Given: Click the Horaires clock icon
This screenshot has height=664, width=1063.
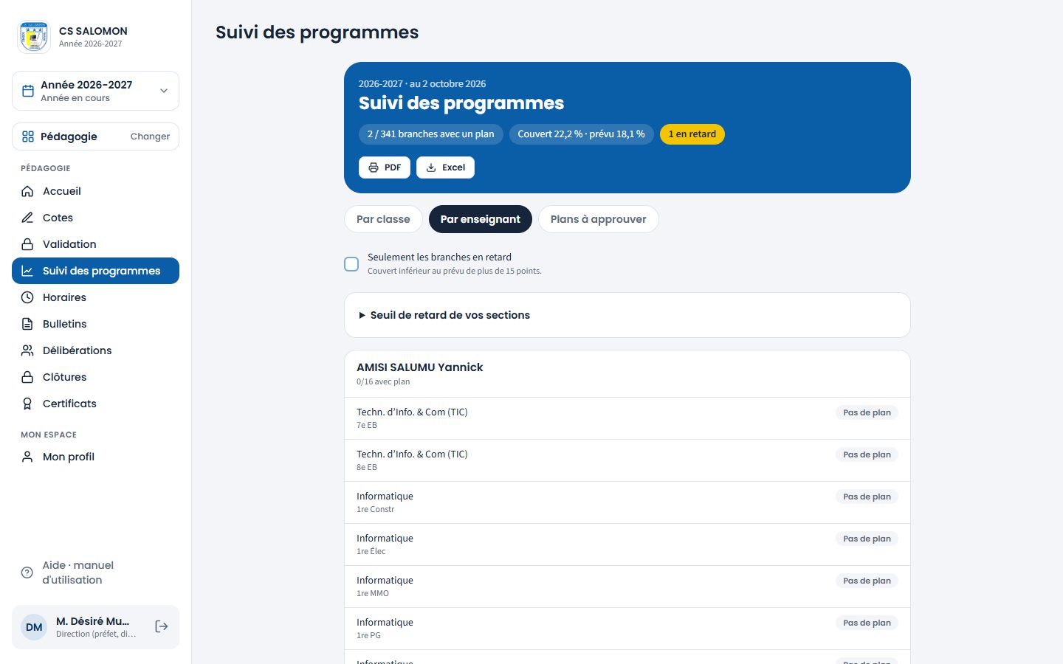Looking at the screenshot, I should coord(27,297).
